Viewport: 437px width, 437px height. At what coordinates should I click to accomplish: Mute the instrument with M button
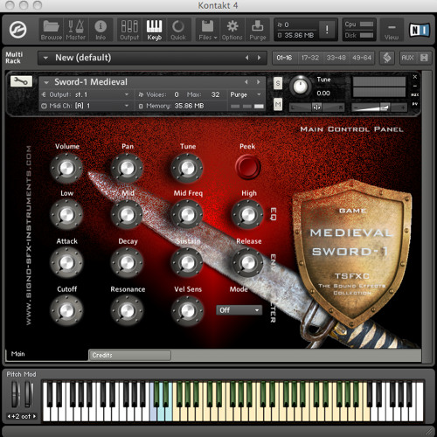[278, 104]
